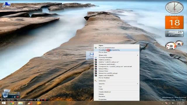Click the weather gadget showing 25°
Screen dimensions: 187x105
point(174,34)
